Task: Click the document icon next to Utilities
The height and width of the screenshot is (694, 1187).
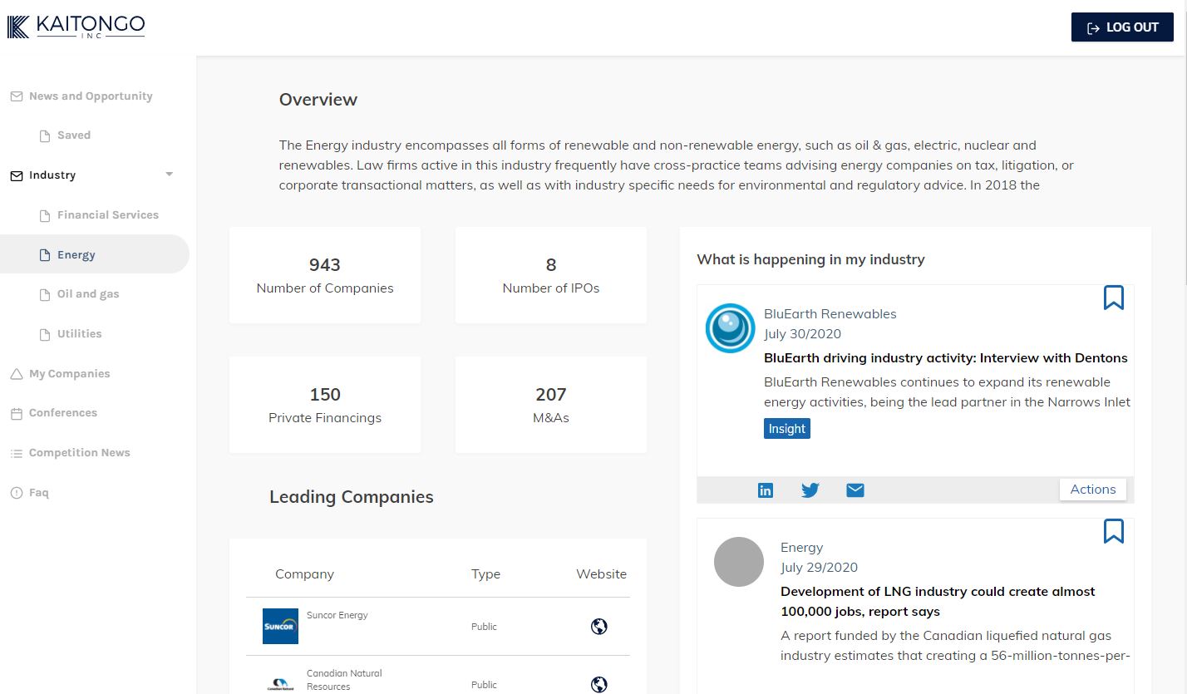Action: pos(46,334)
